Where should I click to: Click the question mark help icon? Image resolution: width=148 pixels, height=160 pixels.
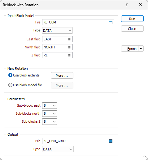[x=127, y=5]
